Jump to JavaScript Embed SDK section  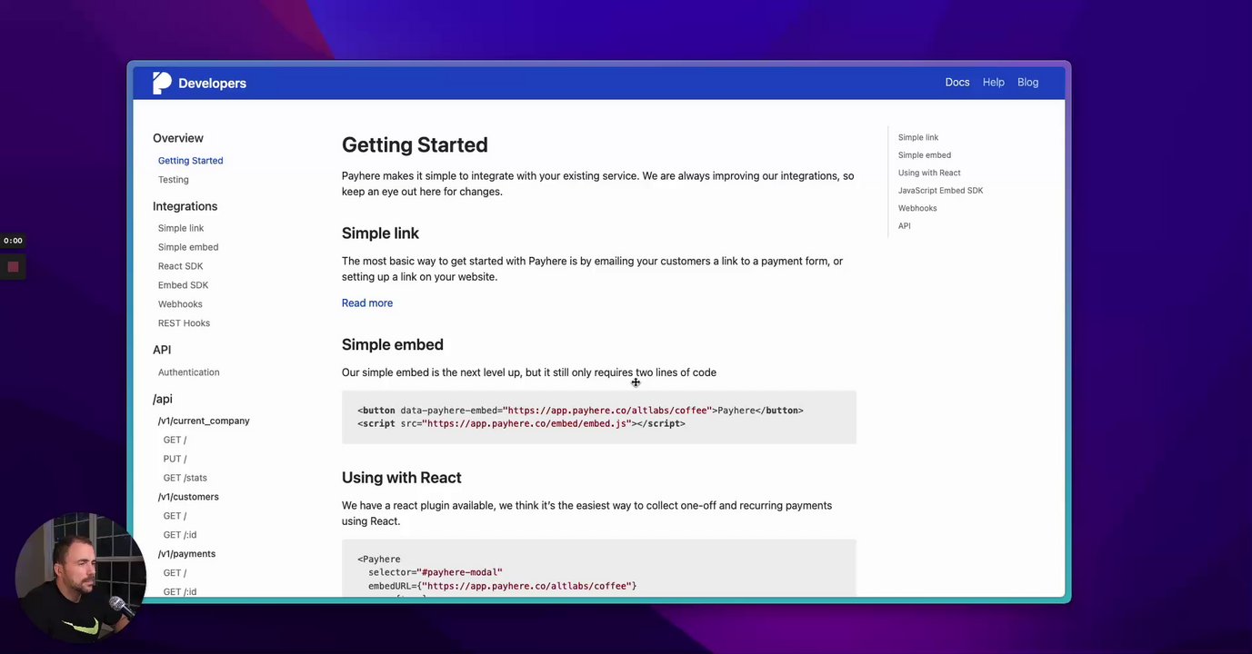[x=940, y=191]
